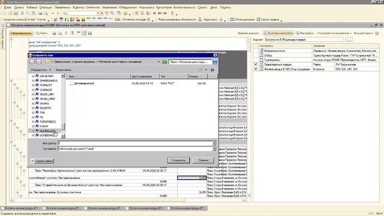
Task: Open the Все действия dropdown
Action: (x=364, y=33)
